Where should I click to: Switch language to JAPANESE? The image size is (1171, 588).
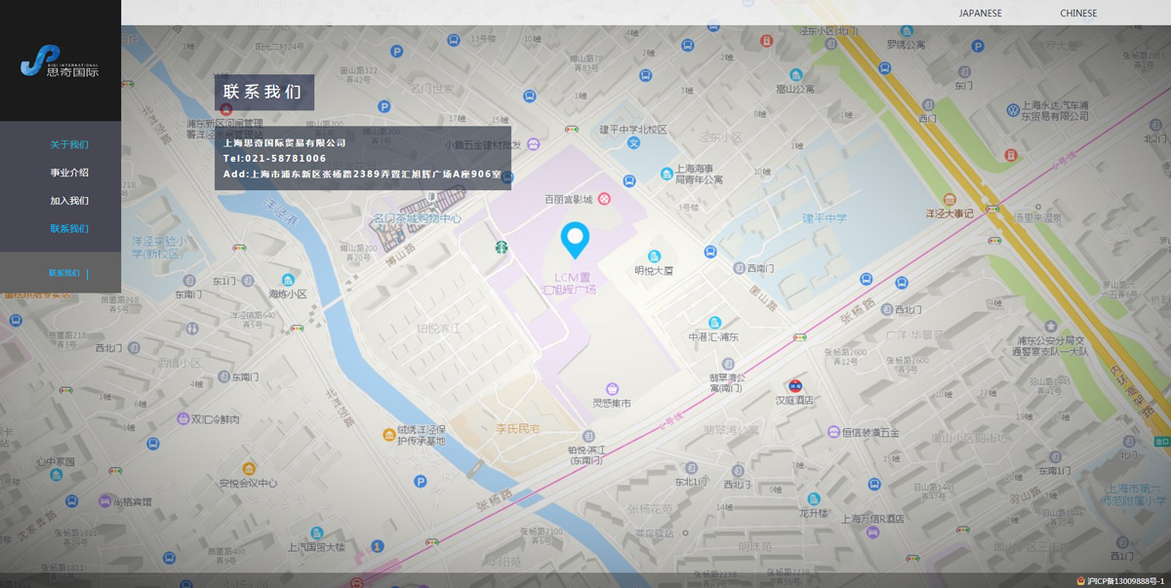[980, 14]
